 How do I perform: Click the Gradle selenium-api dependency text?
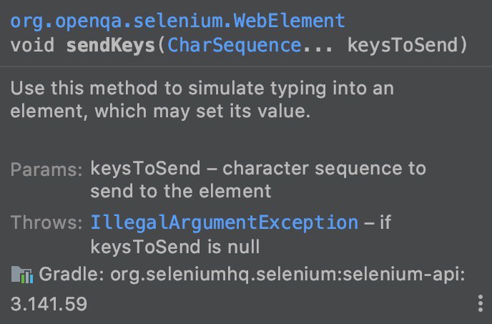(x=252, y=275)
